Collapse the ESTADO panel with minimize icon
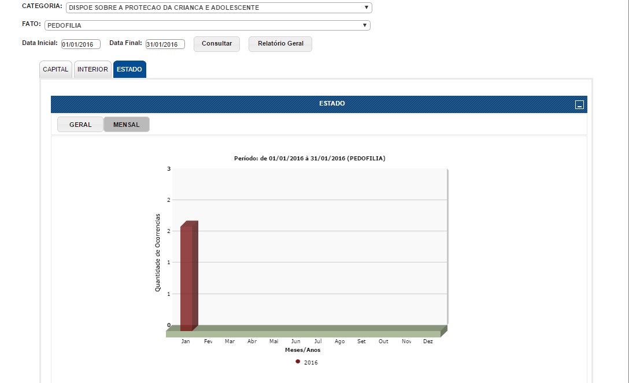The height and width of the screenshot is (383, 629). pyautogui.click(x=579, y=104)
